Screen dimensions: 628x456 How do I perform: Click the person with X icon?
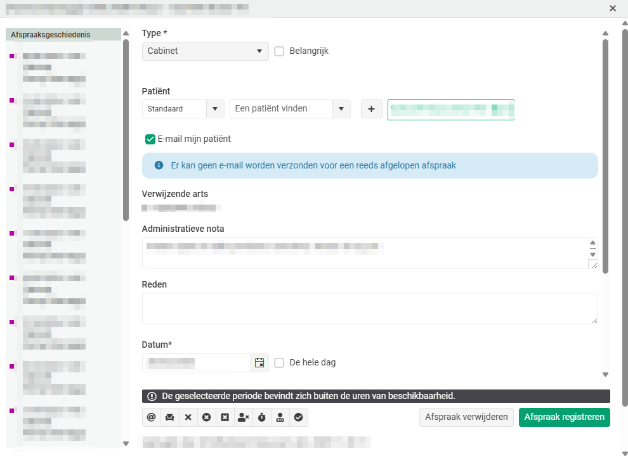[243, 417]
